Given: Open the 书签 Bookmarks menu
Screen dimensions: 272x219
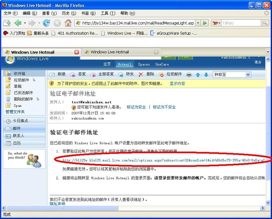Looking at the screenshot, I should coord(88,13).
